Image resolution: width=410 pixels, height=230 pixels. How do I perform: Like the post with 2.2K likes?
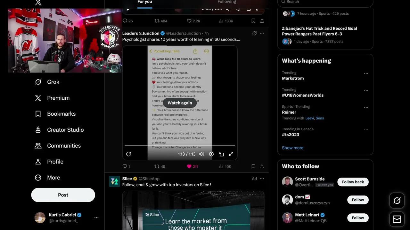click(x=193, y=21)
